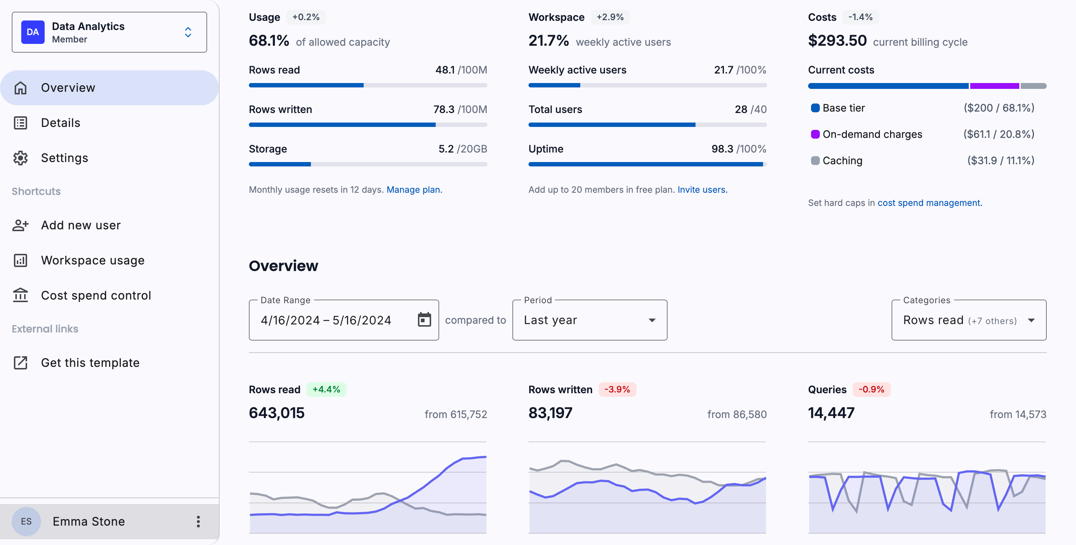Viewport: 1076px width, 545px height.
Task: Open the calendar icon in Date Range
Action: tap(424, 320)
